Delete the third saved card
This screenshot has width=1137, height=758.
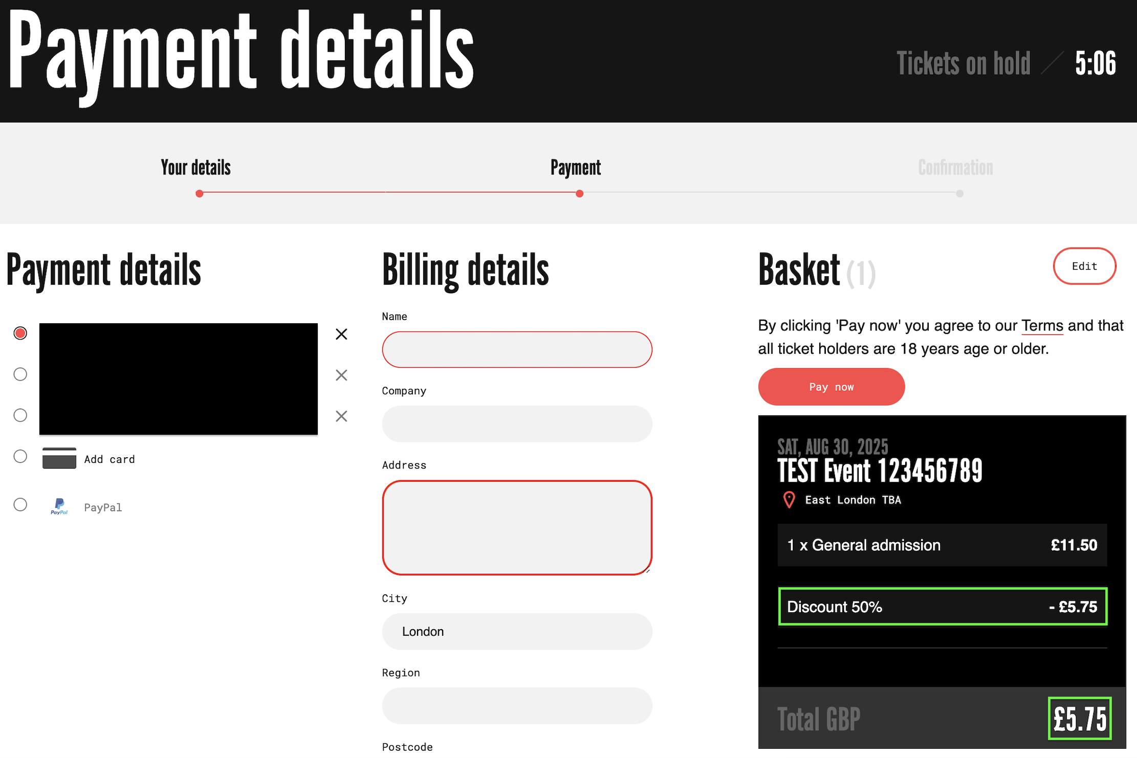(341, 416)
